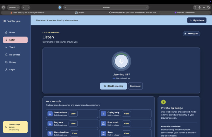Switch to xArumos/hear-for-you GitHub tab
212x137 pixels.
pos(133,13)
